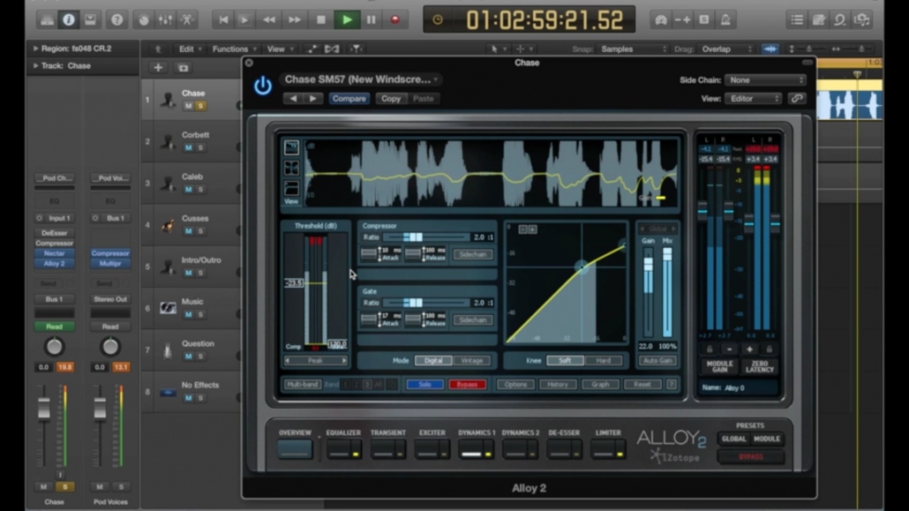Click the Compressor Ratio slider
Viewport: 909px width, 511px height.
click(x=413, y=237)
